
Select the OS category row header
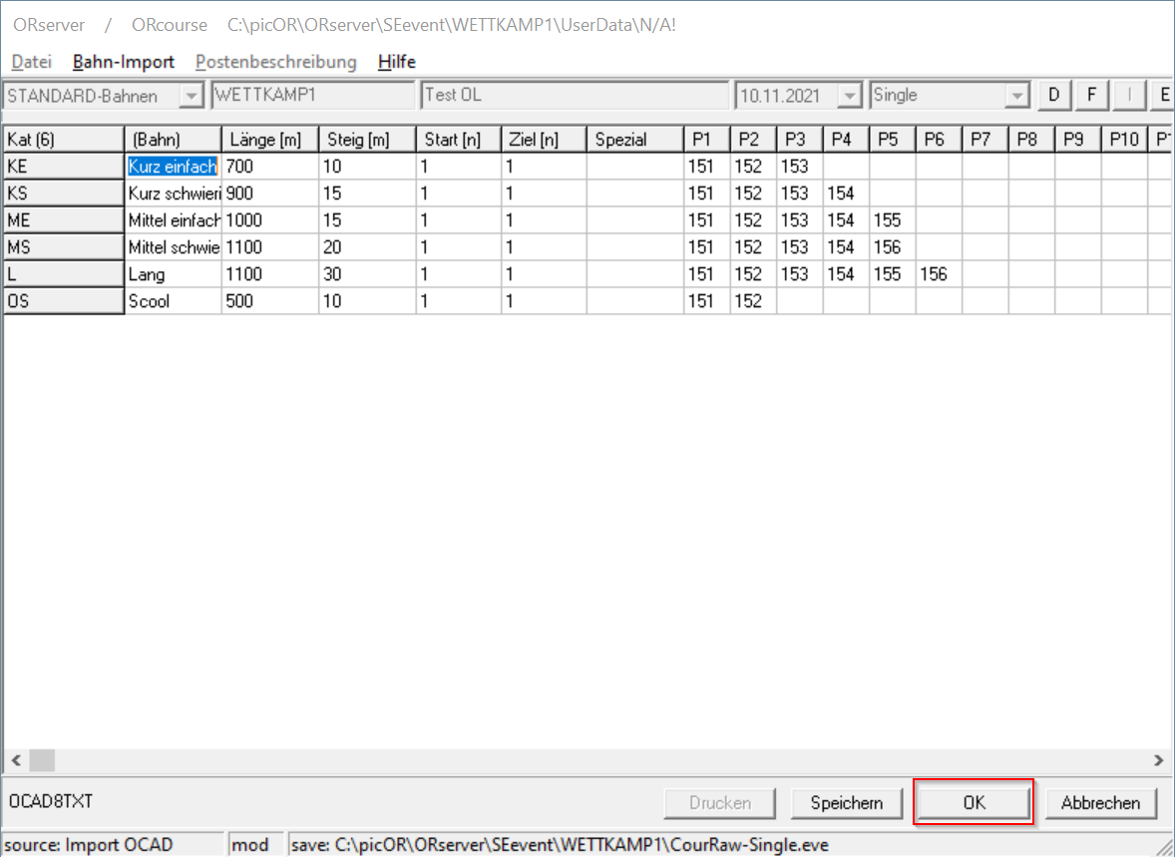pos(63,301)
